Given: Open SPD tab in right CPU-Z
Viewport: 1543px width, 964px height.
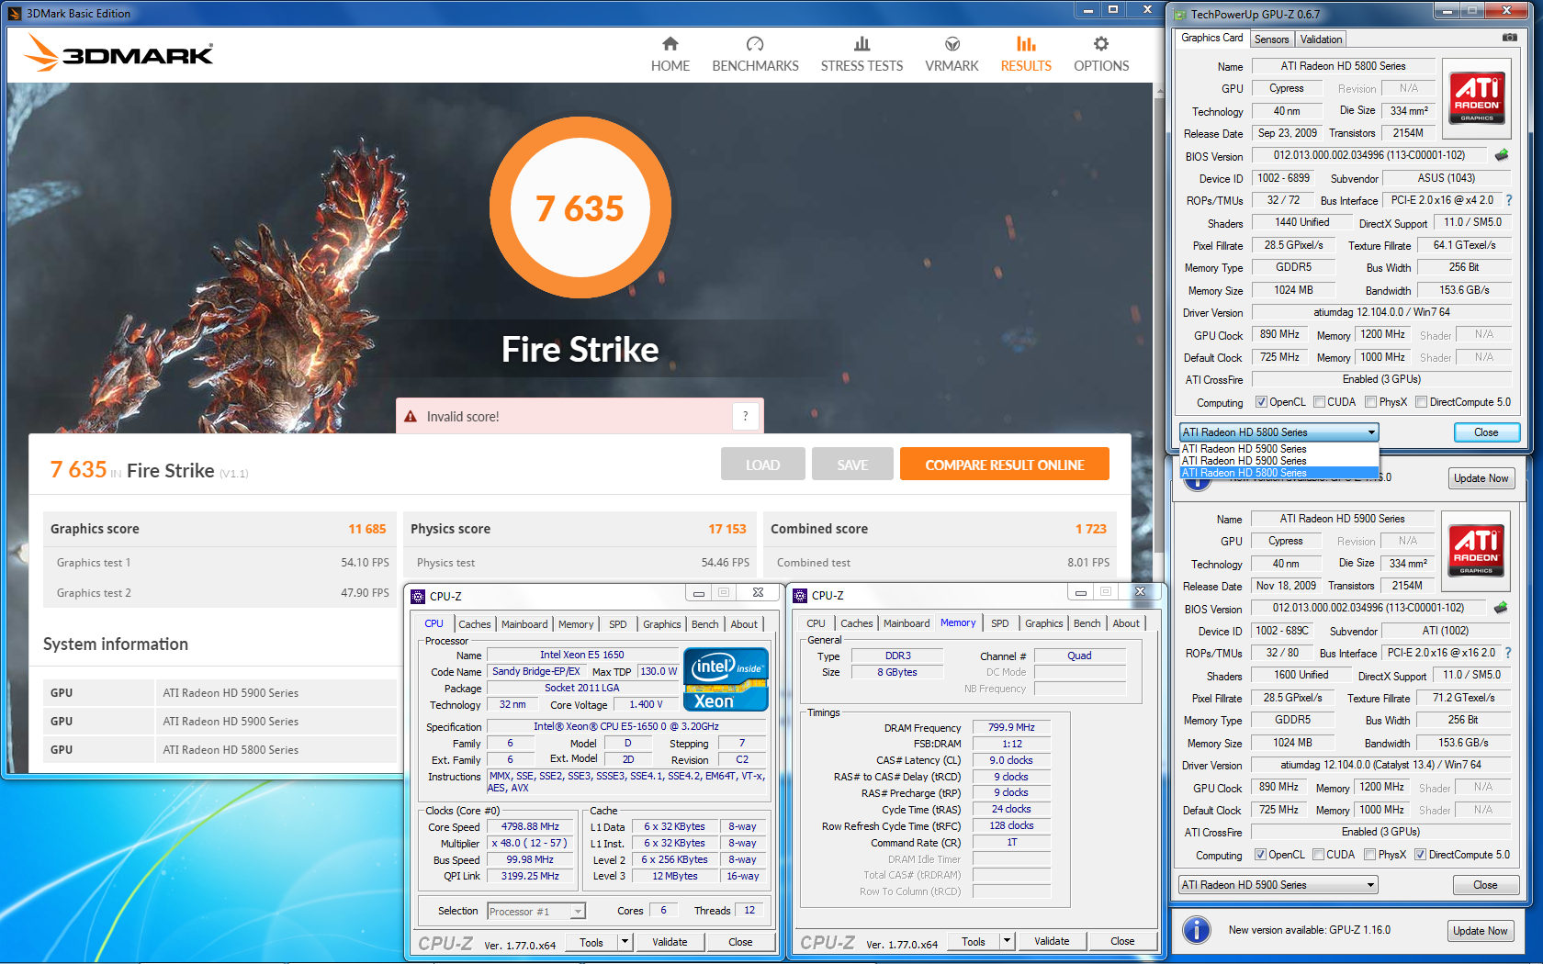Looking at the screenshot, I should click(999, 623).
